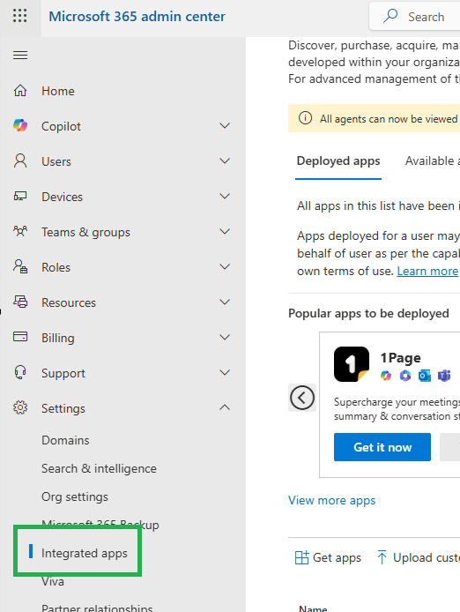Click the Get apps button label
This screenshot has height=612, width=460.
point(338,557)
